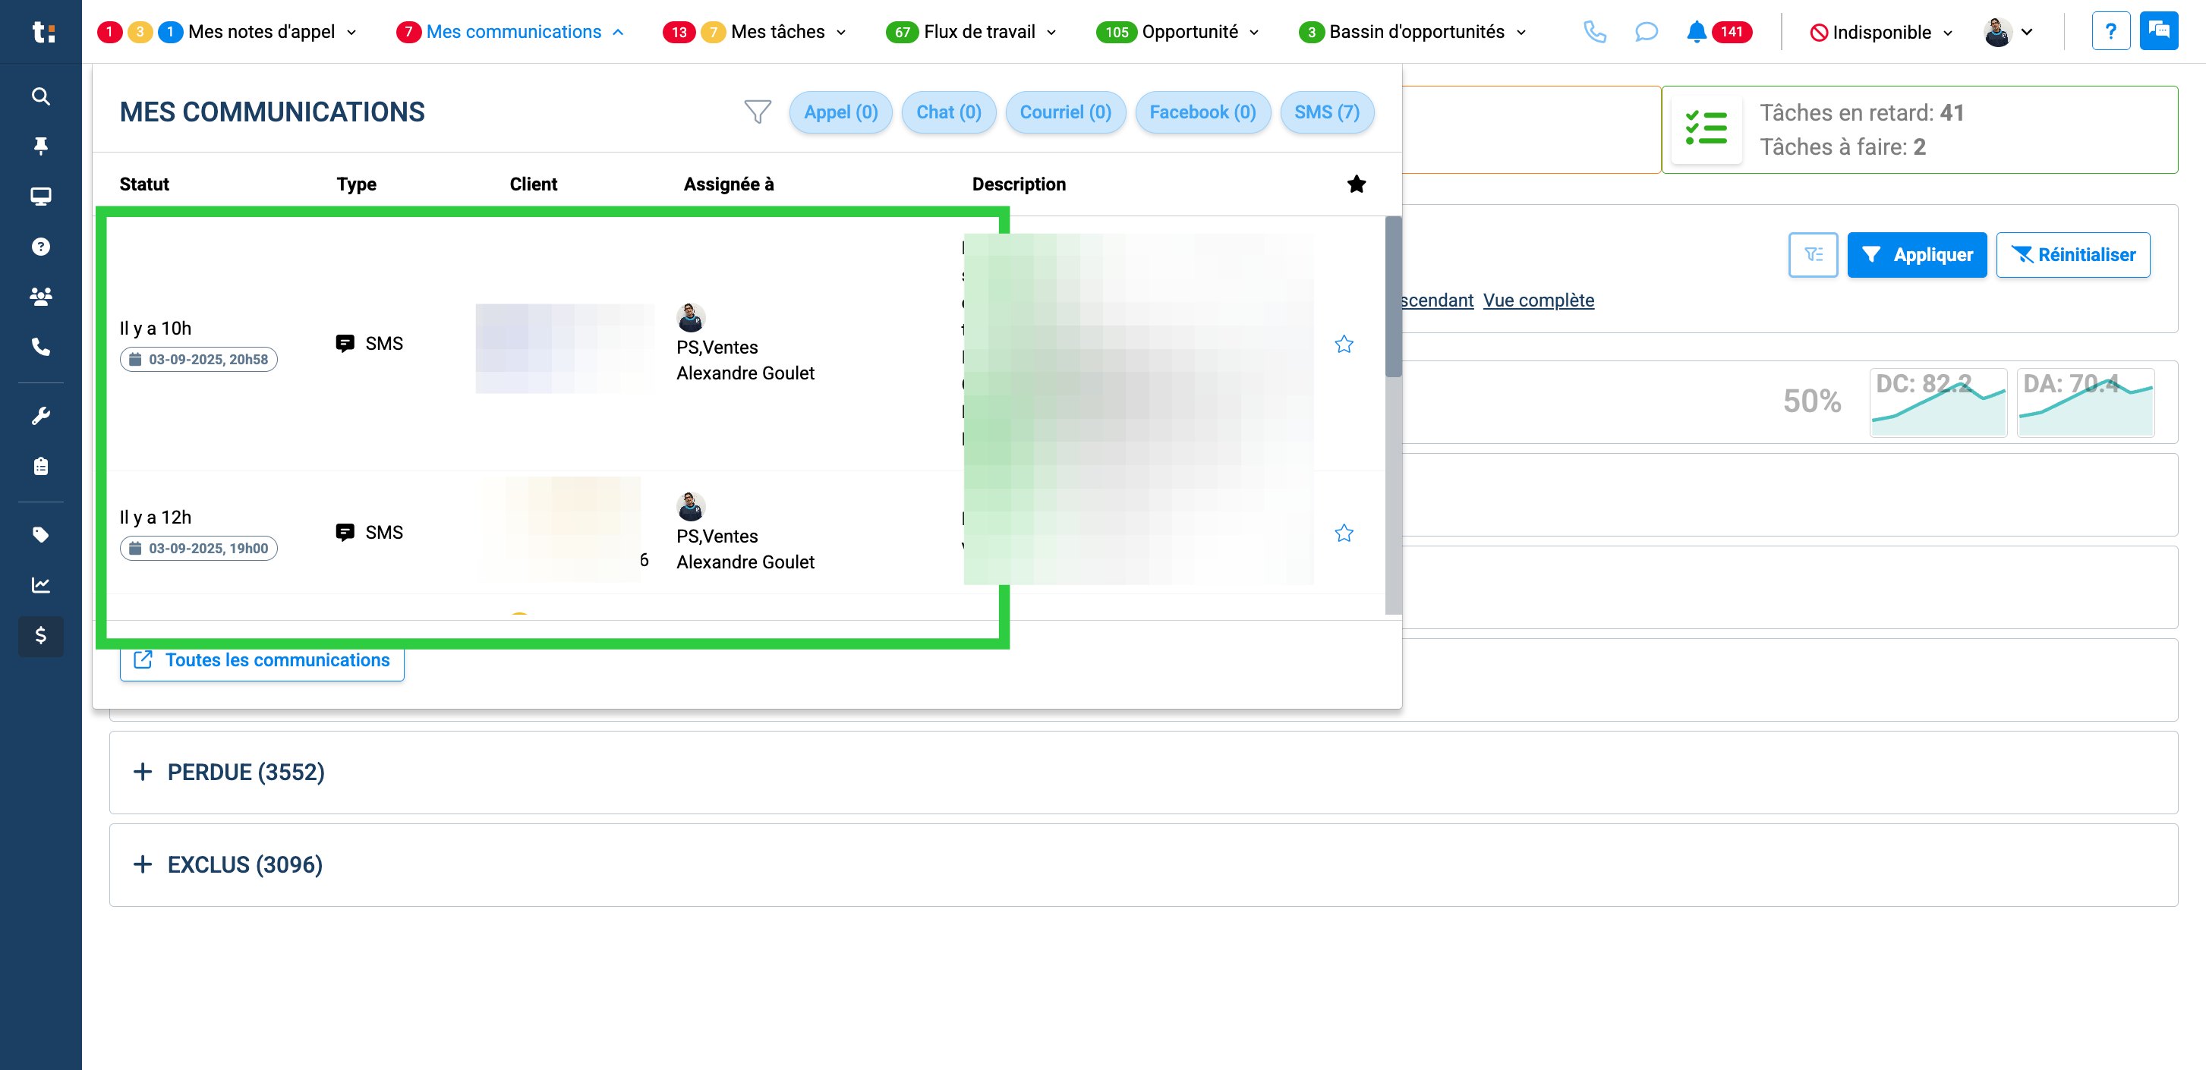Open the dollar sign sidebar icon
The image size is (2206, 1070).
pyautogui.click(x=40, y=635)
